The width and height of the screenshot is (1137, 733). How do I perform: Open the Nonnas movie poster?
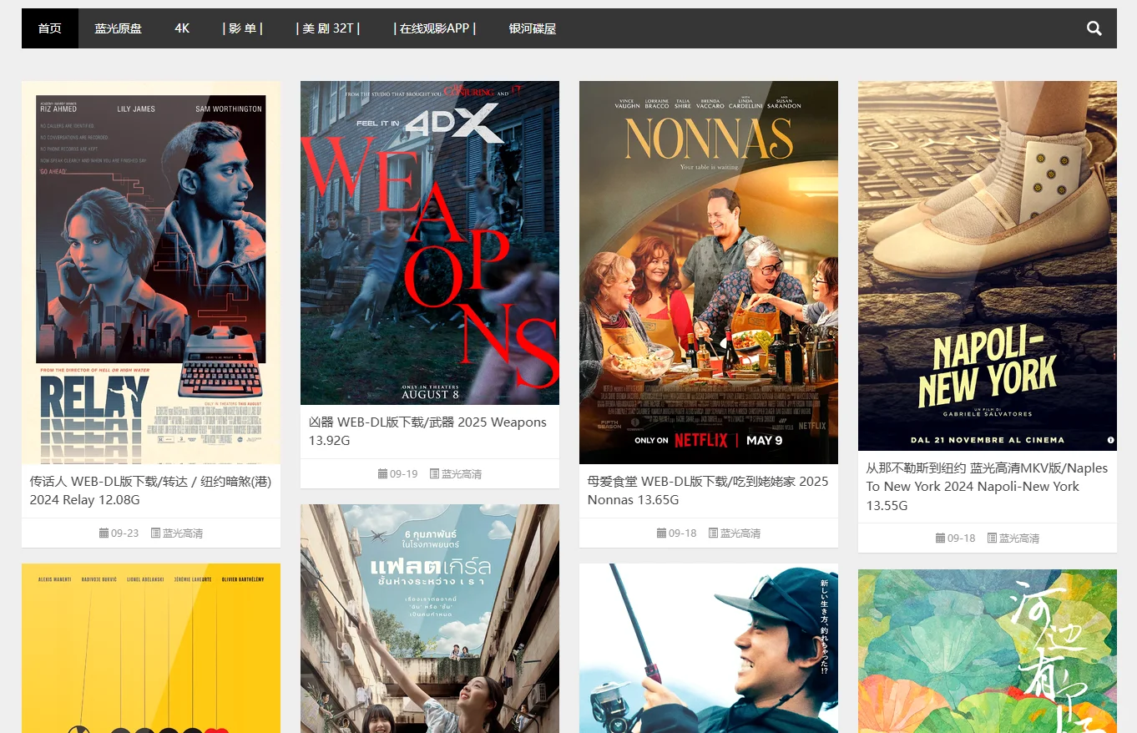[x=709, y=272]
